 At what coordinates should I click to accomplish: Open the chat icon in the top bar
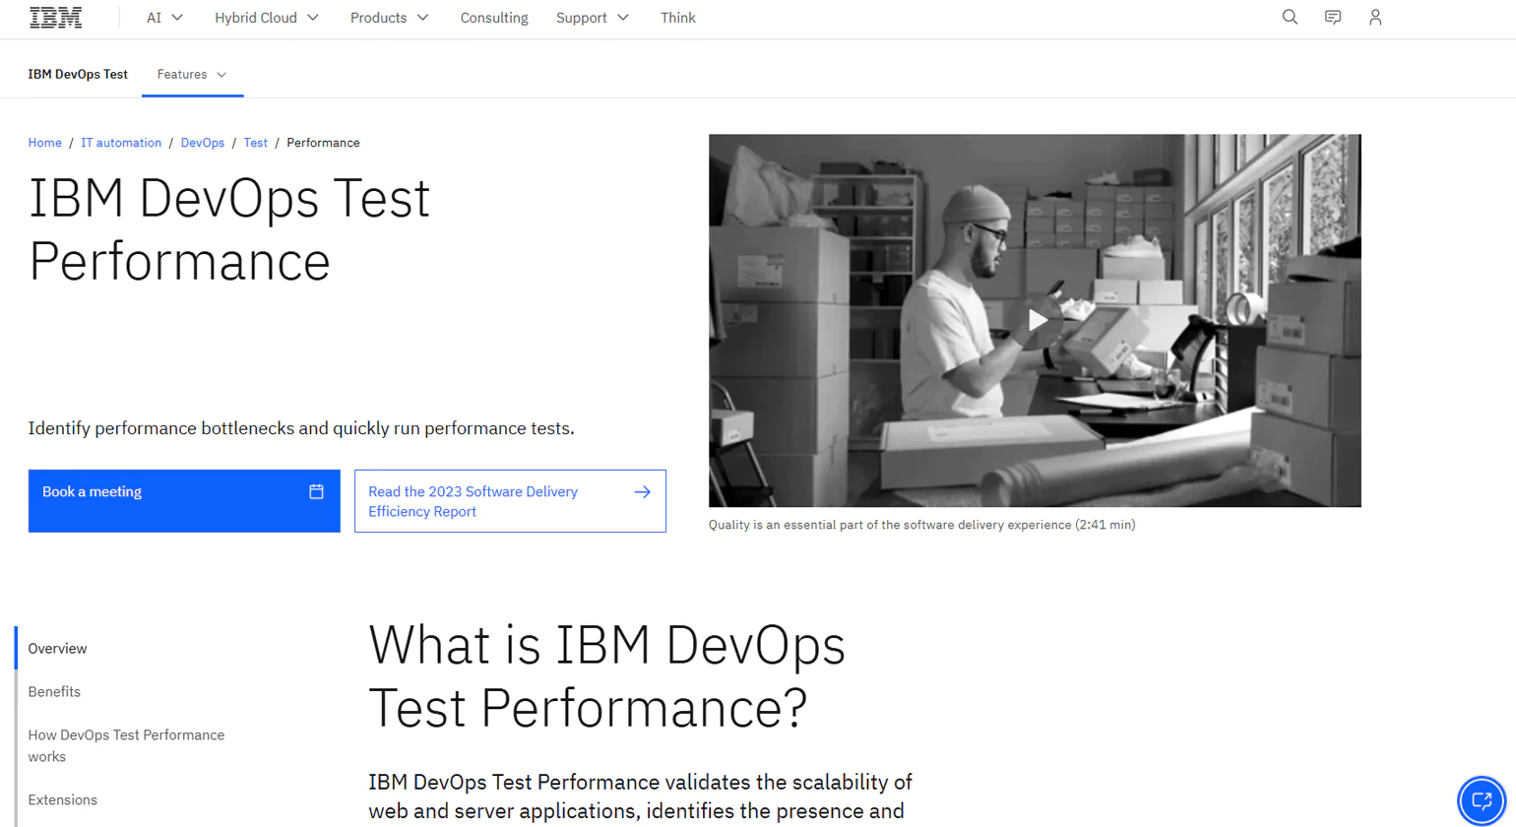pyautogui.click(x=1332, y=17)
